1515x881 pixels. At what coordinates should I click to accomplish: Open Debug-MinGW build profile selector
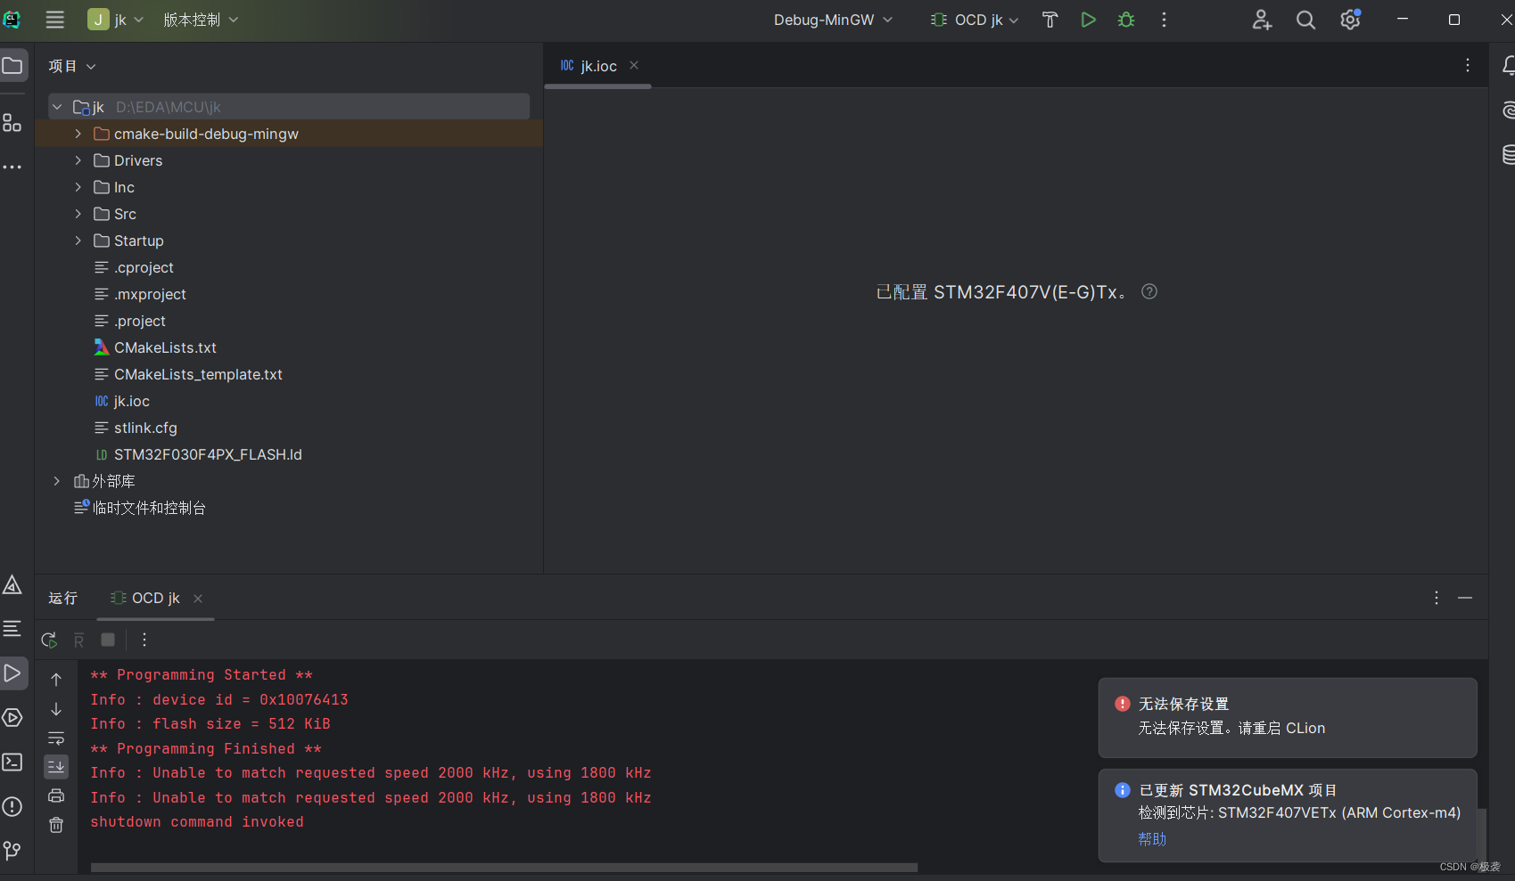click(x=833, y=20)
